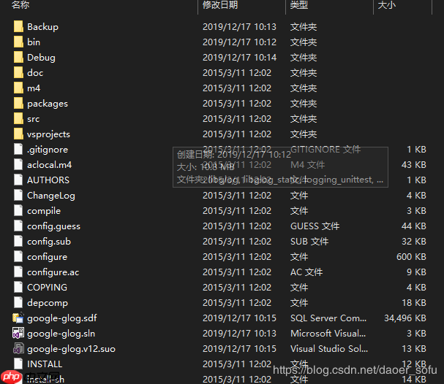Click the depcomp file icon
Viewport: 444px width, 384px height.
click(18, 302)
